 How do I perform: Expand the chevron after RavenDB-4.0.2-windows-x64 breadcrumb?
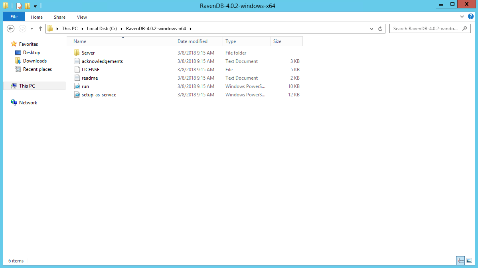tap(191, 29)
